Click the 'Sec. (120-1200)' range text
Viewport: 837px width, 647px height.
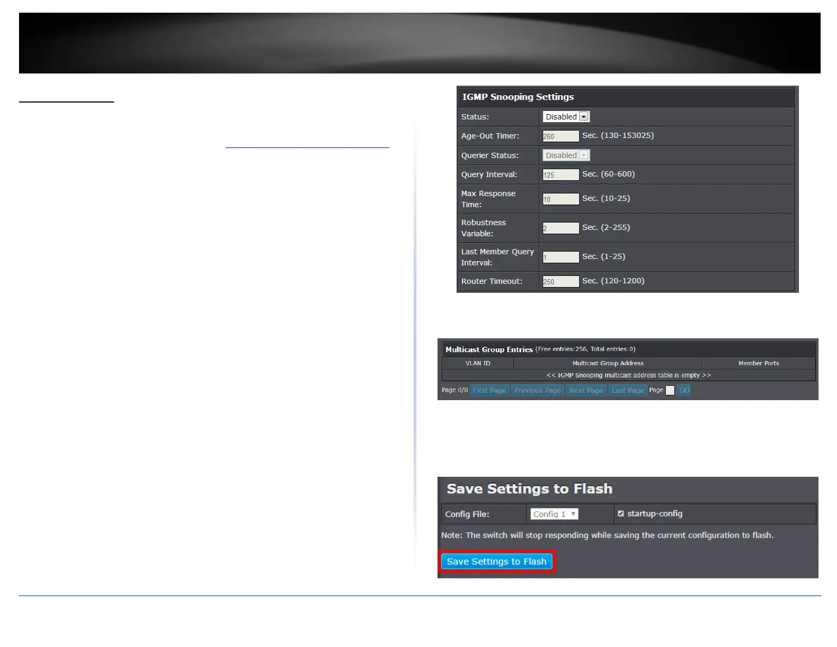pyautogui.click(x=613, y=281)
